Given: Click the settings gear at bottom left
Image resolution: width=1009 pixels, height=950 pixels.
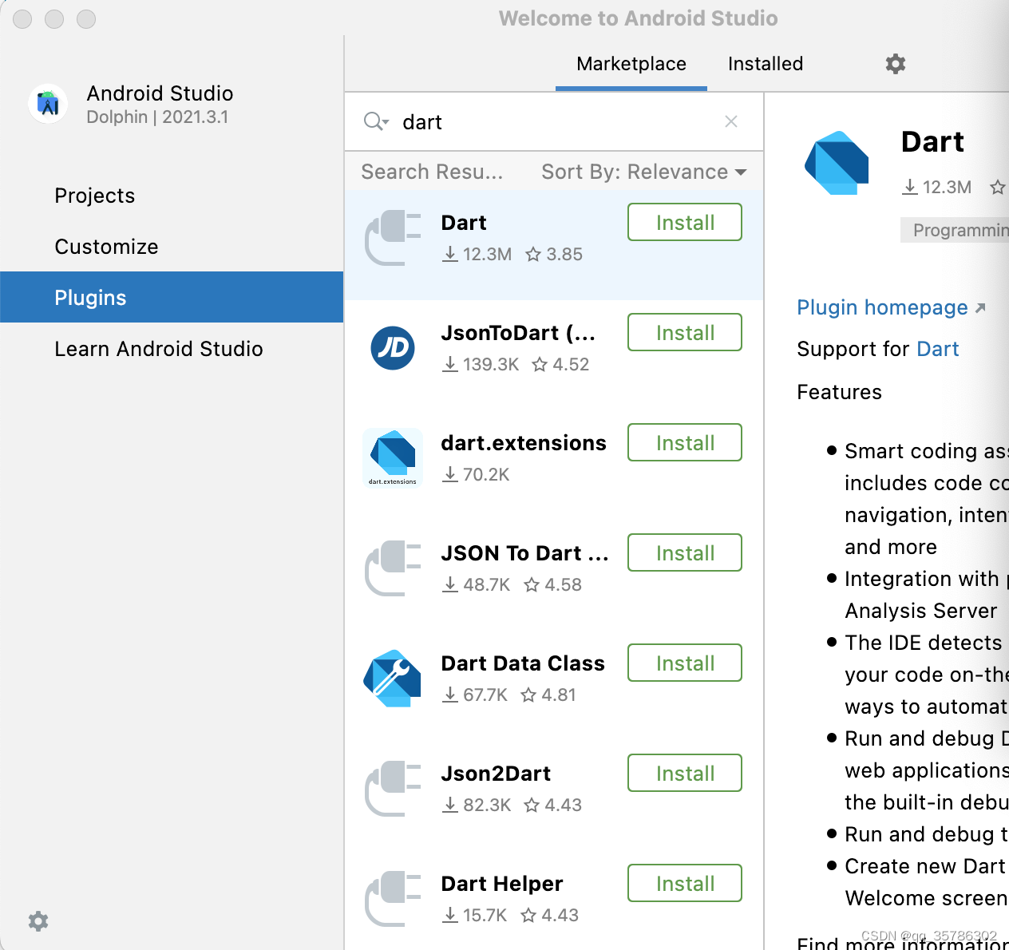Looking at the screenshot, I should pyautogui.click(x=38, y=921).
